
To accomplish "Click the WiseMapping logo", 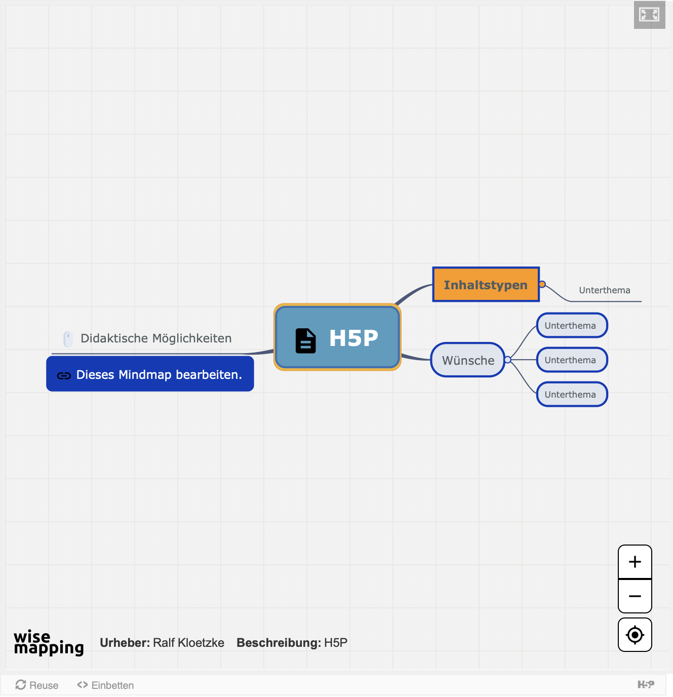I will [x=49, y=643].
